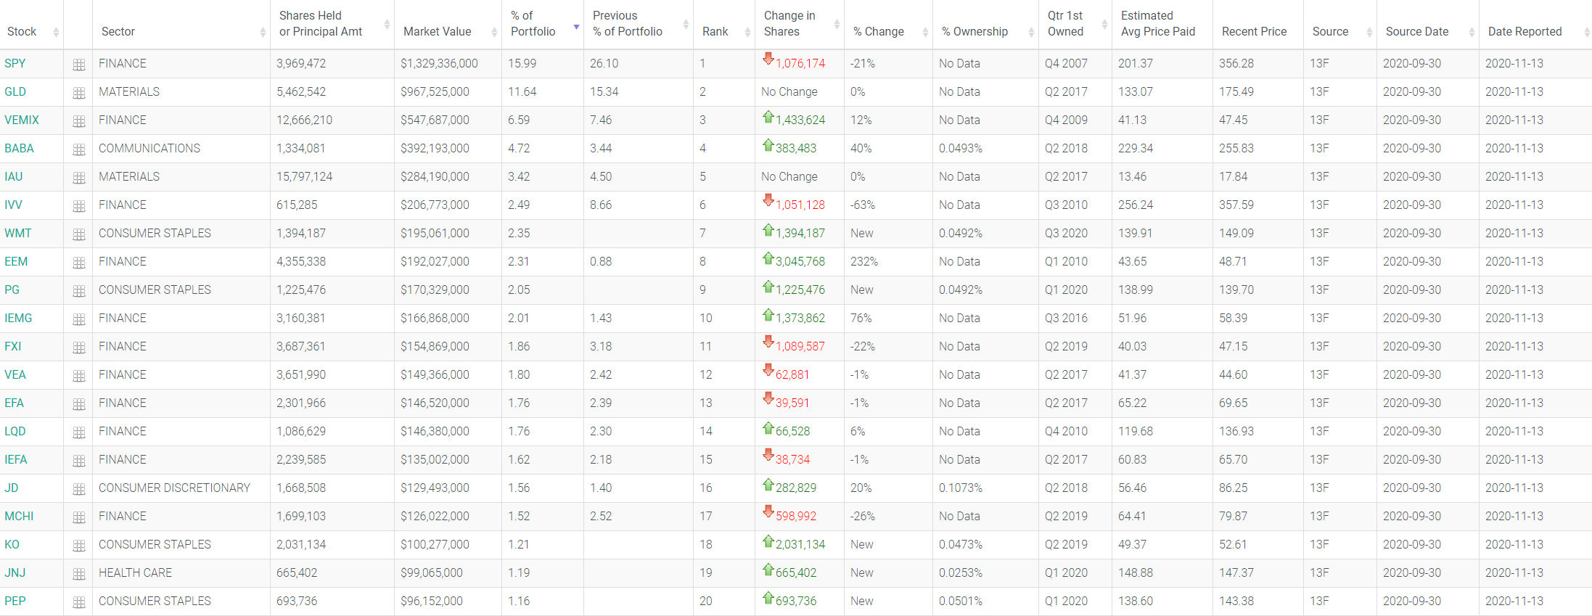This screenshot has width=1592, height=616.
Task: Open the MCHI ticker link
Action: (19, 516)
